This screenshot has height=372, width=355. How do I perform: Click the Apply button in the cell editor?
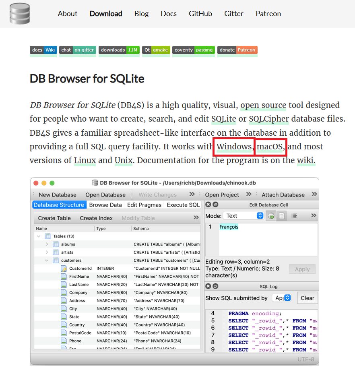tap(302, 269)
